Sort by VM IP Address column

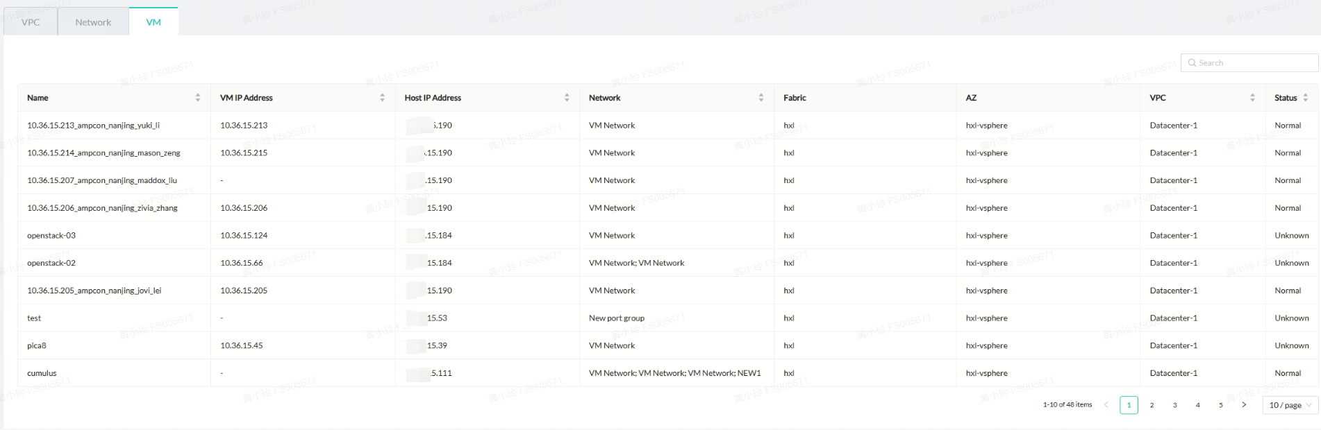pyautogui.click(x=382, y=98)
